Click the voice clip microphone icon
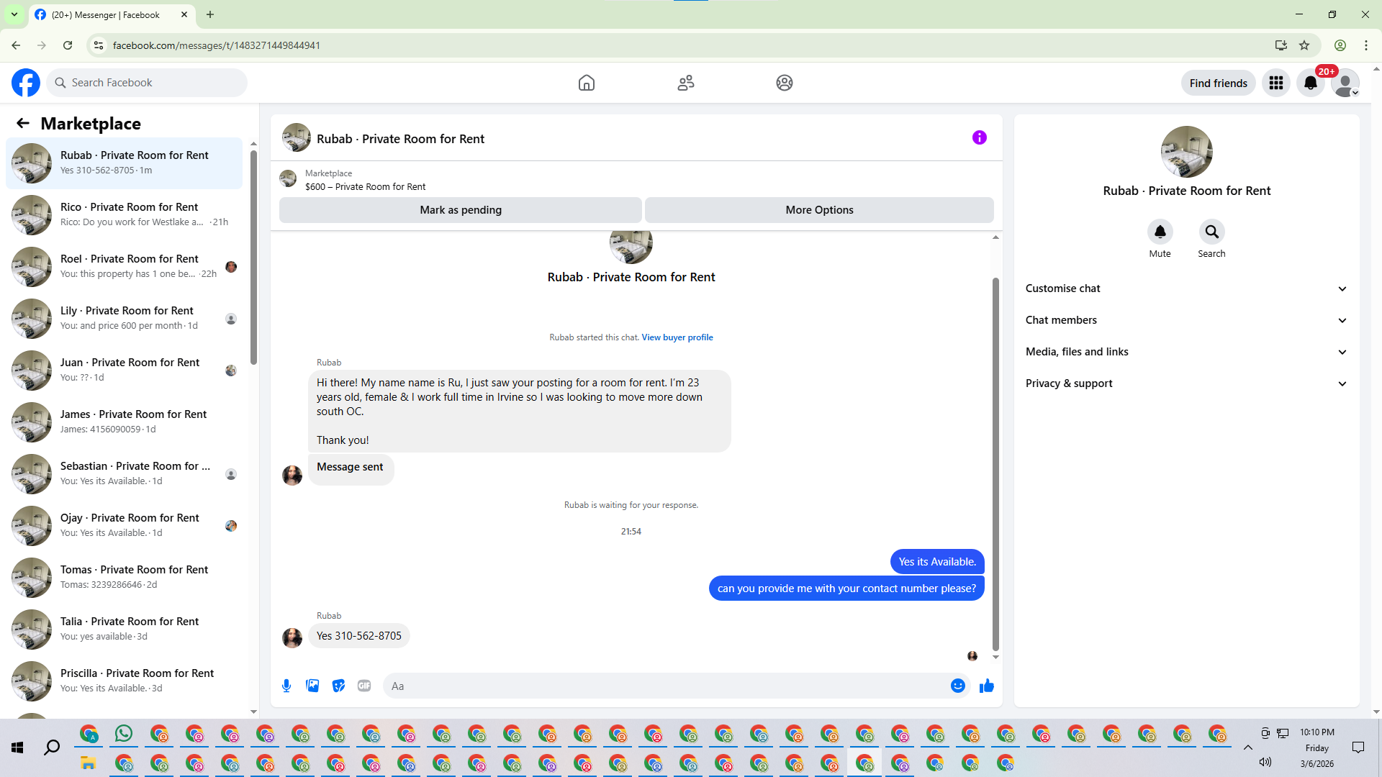Image resolution: width=1382 pixels, height=777 pixels. 286,686
